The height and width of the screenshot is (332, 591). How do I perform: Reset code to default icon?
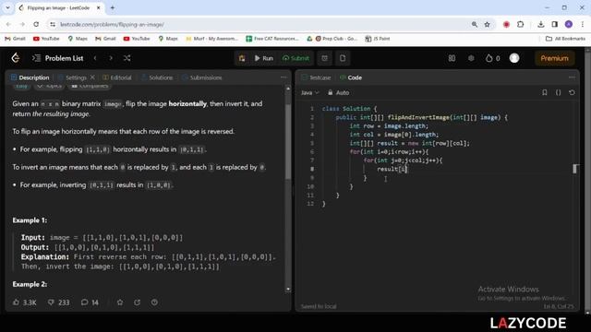click(x=572, y=92)
